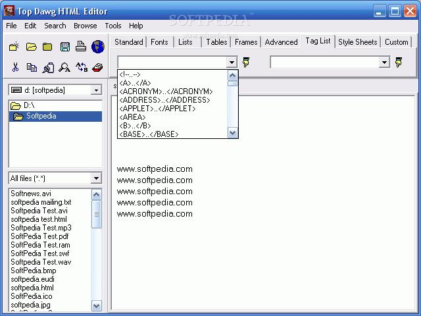Click the Cut scissors icon
This screenshot has width=421, height=316.
coord(15,67)
